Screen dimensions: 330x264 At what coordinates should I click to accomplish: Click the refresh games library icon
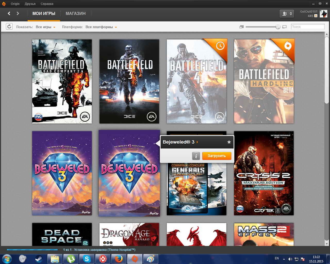click(9, 27)
